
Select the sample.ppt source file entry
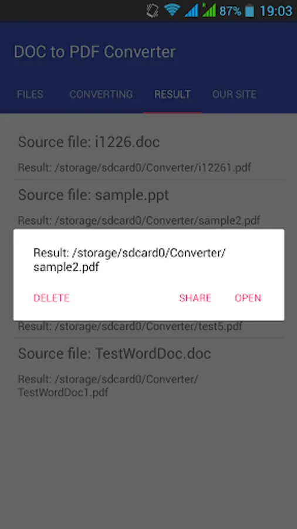[x=148, y=206]
